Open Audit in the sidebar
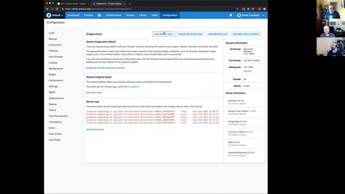 point(52,33)
